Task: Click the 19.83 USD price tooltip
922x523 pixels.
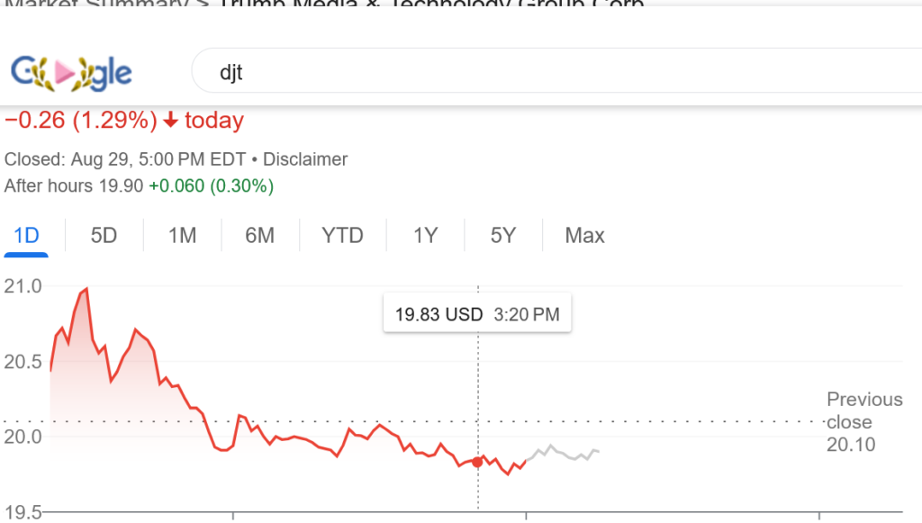Action: coord(477,315)
